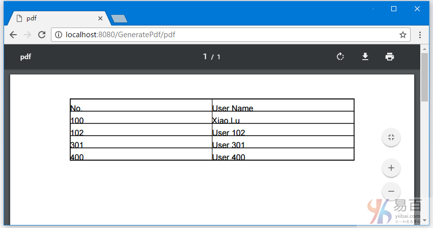Click the fit to page button
The image size is (433, 228).
(x=391, y=137)
